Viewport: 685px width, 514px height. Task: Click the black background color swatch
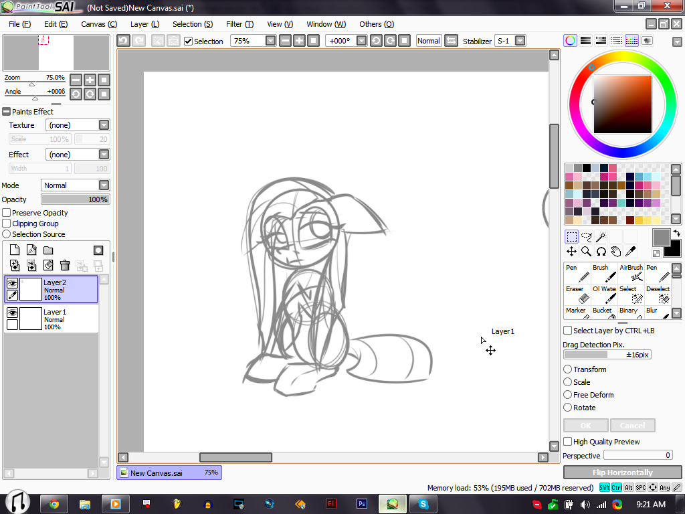(x=673, y=250)
